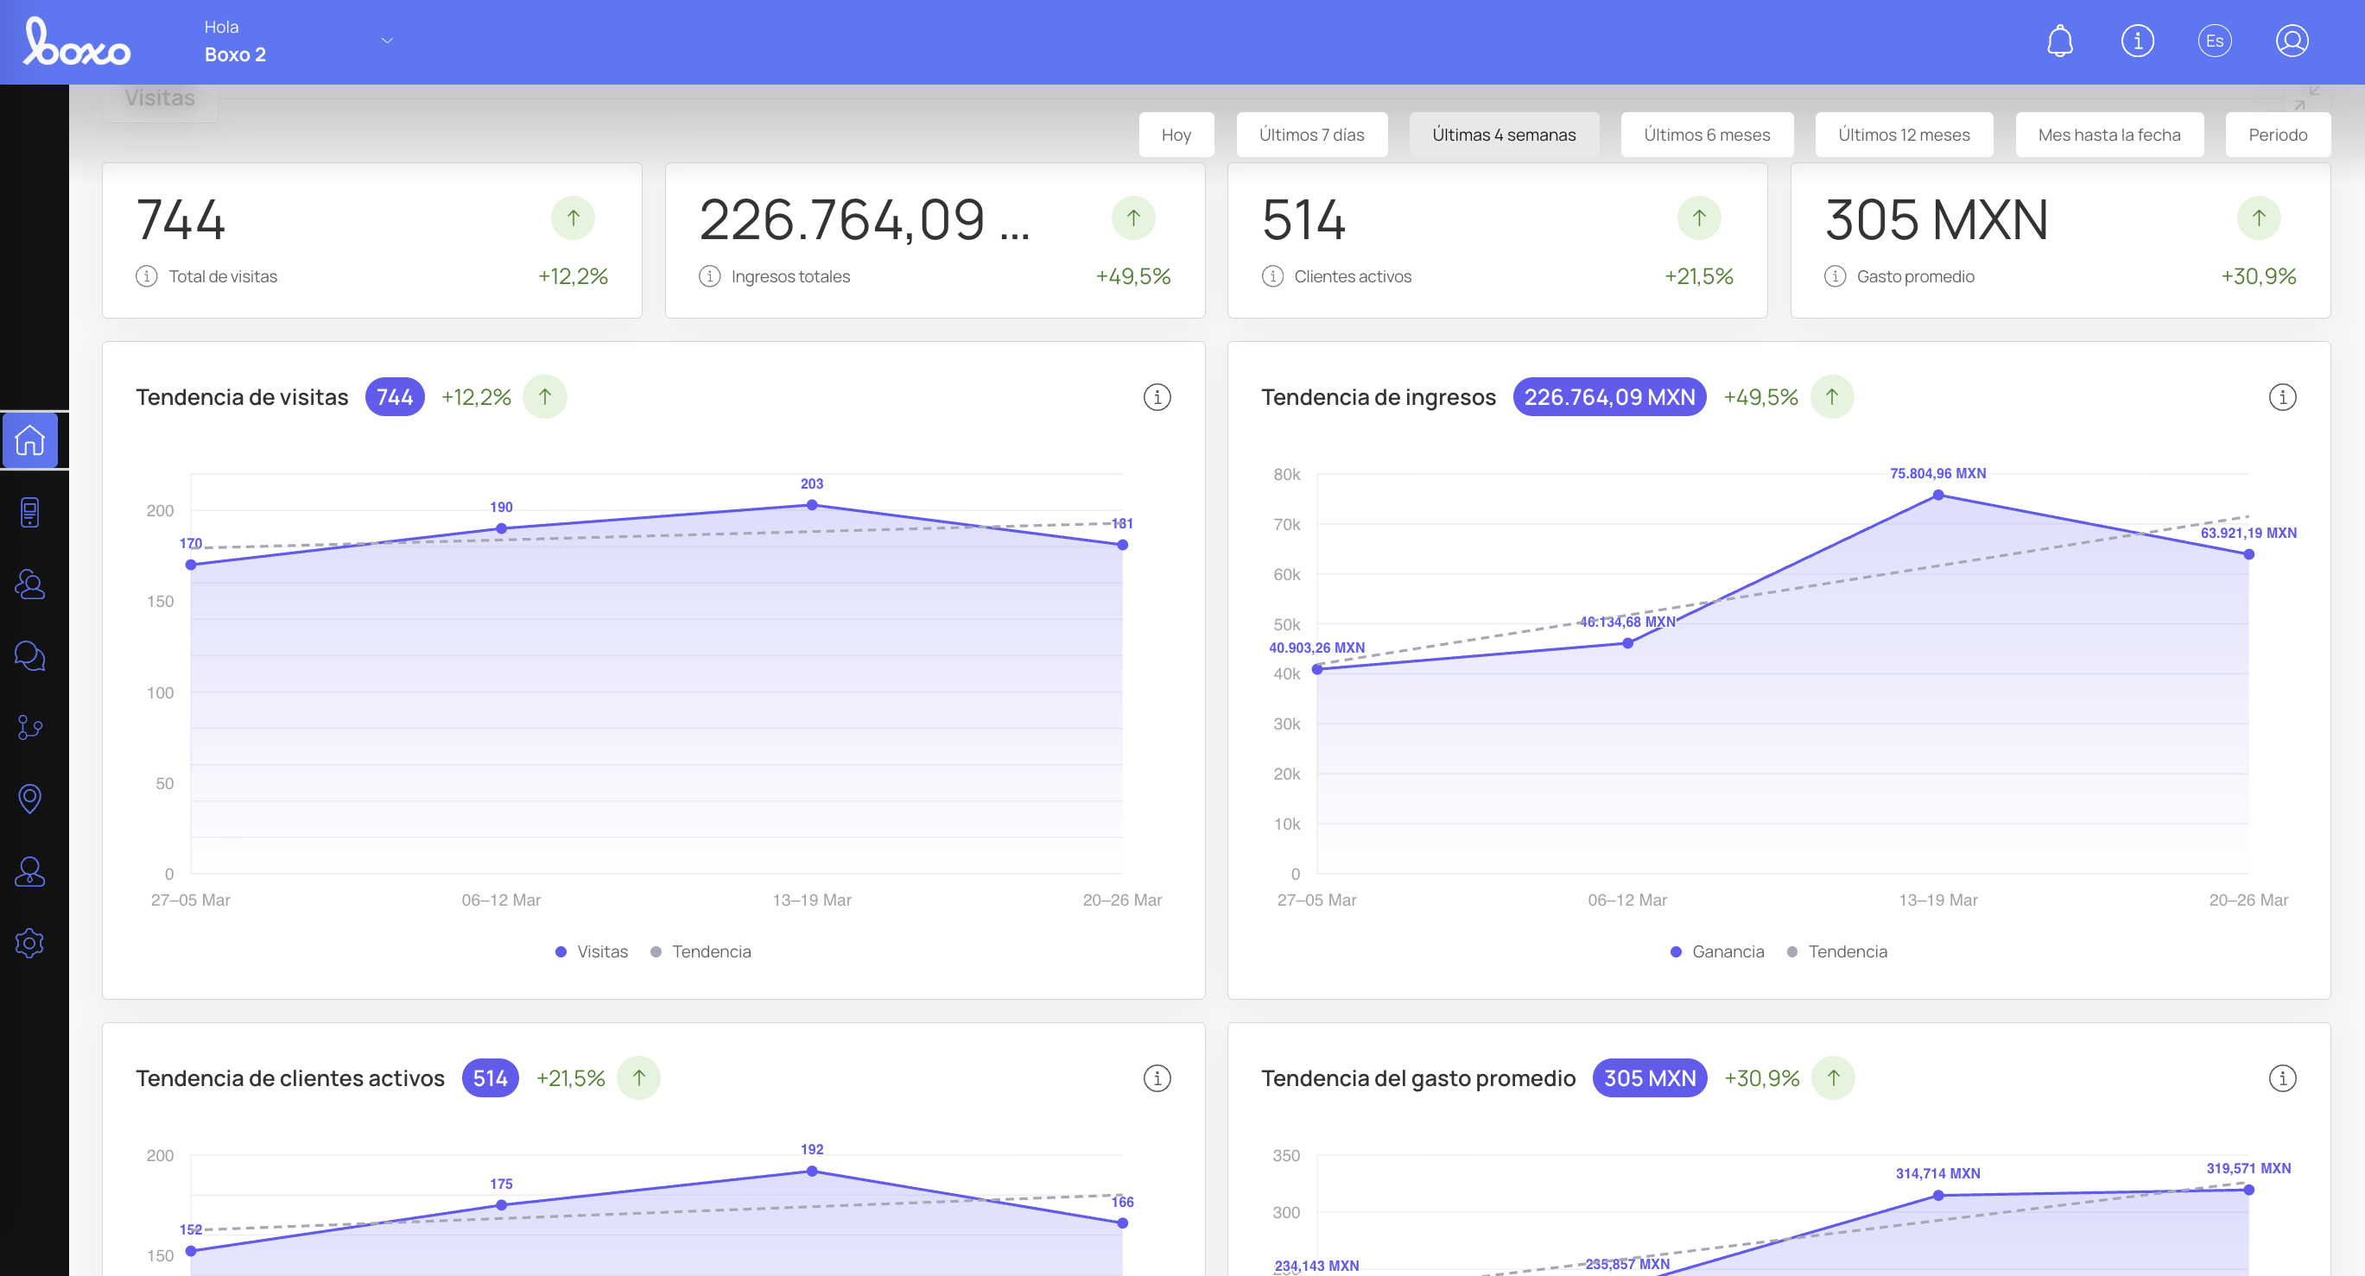Viewport: 2365px width, 1276px height.
Task: Change language with the Es icon
Action: [2215, 41]
